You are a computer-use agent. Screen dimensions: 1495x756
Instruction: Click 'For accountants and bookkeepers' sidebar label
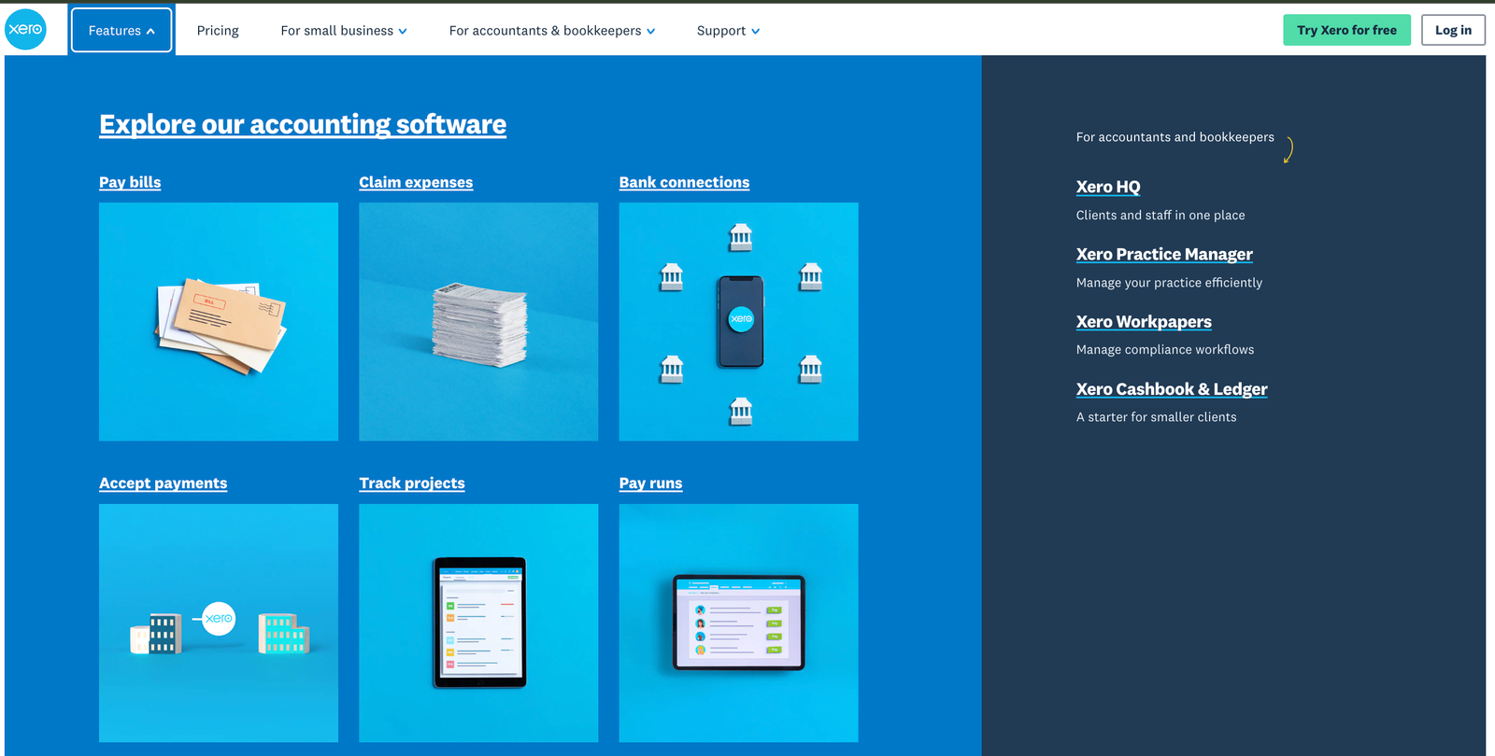(1175, 136)
